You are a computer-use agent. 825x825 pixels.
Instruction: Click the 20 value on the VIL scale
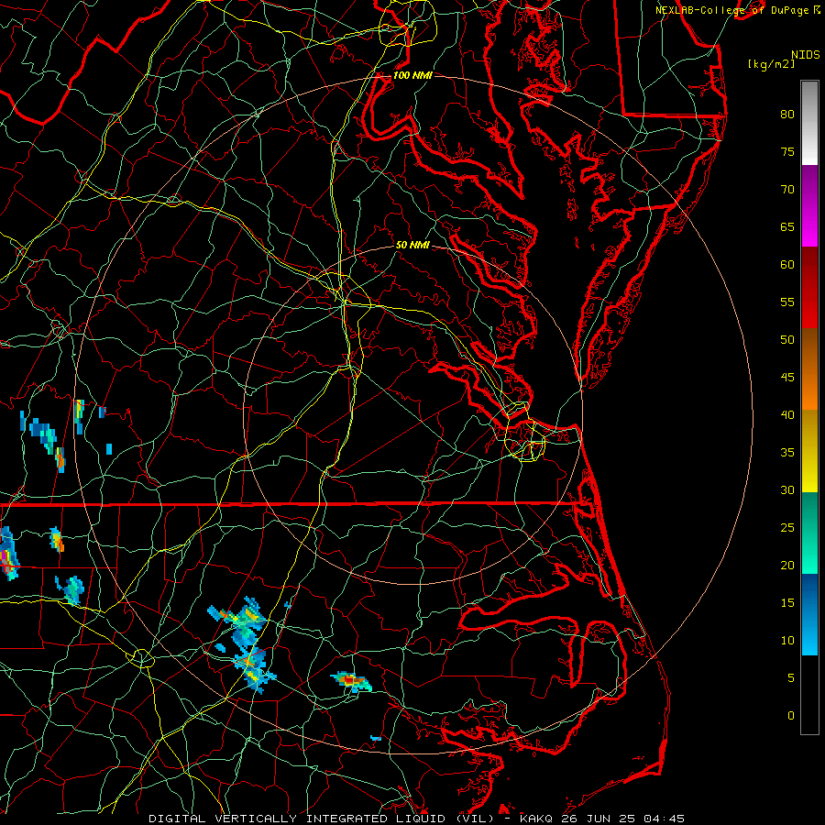[787, 565]
